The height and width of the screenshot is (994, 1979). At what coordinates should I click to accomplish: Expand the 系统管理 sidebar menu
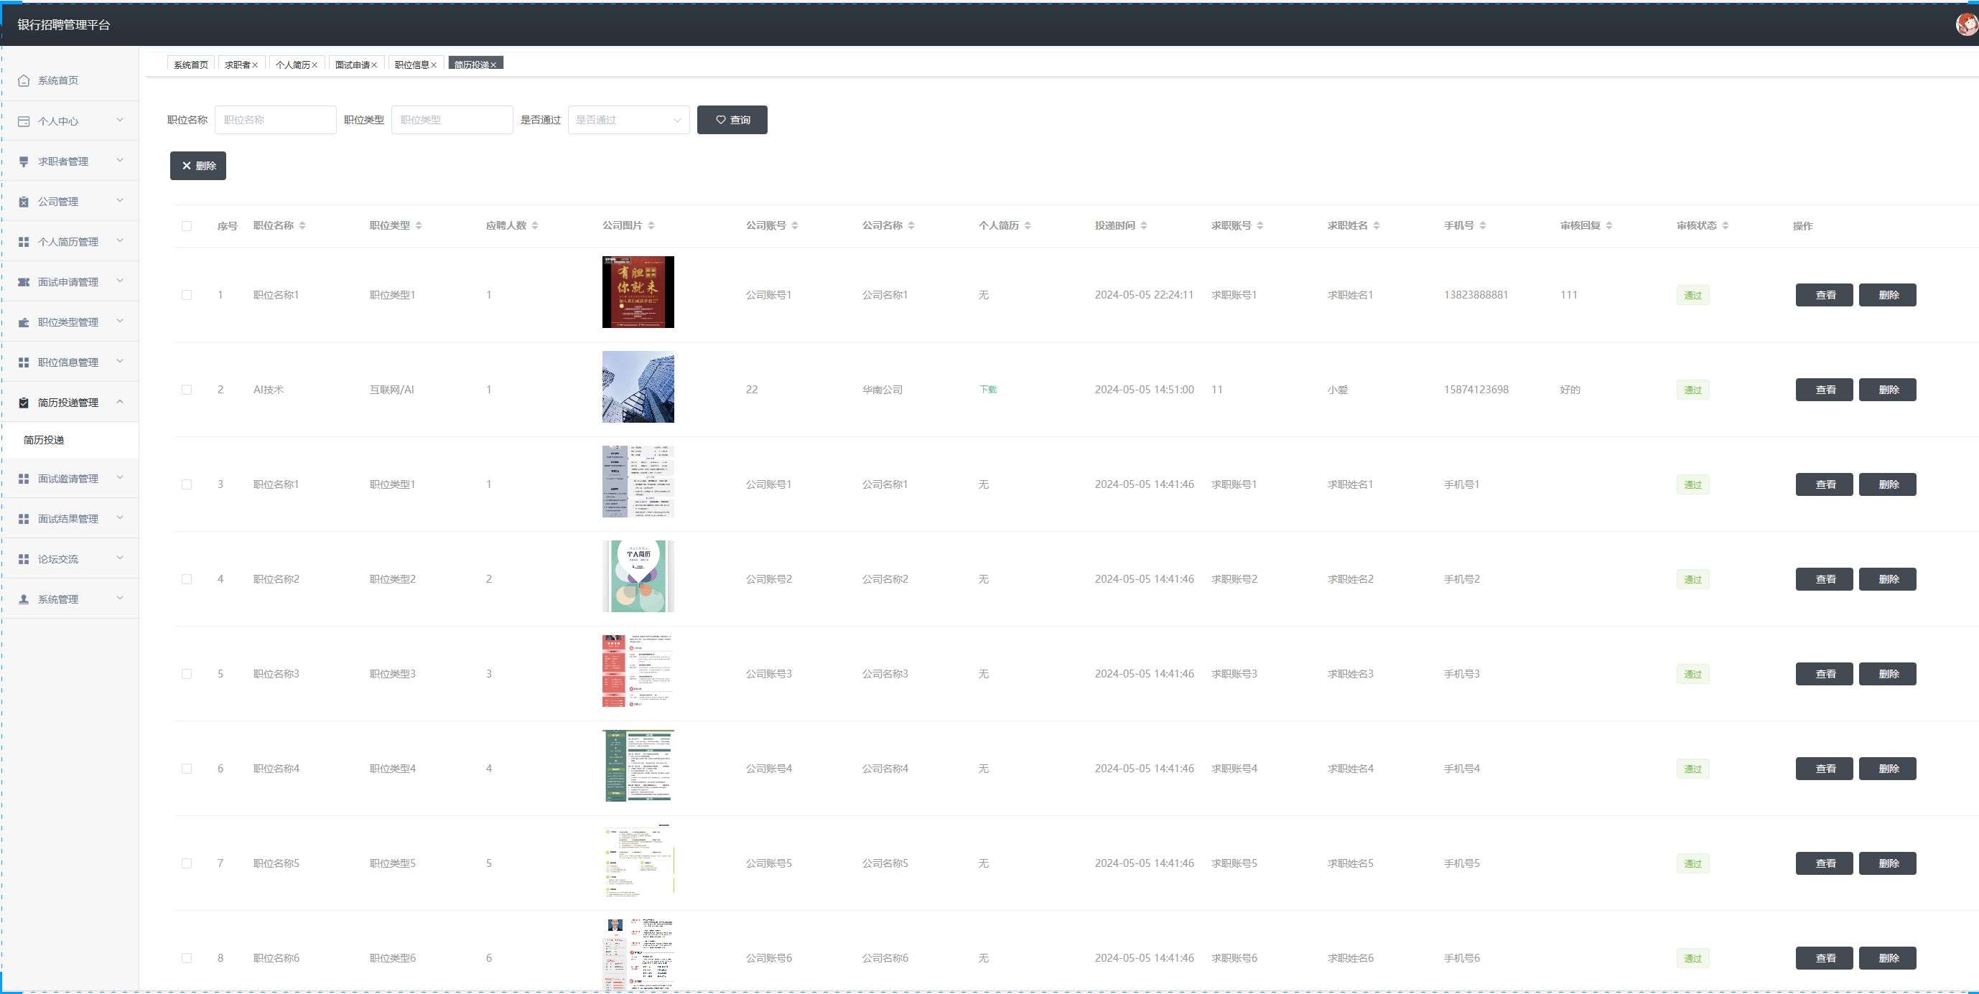click(120, 599)
